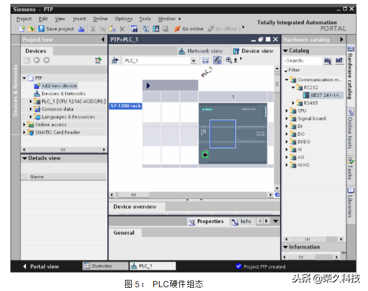
Task: Click project tree overview icon with green arrow
Action: tap(98, 60)
